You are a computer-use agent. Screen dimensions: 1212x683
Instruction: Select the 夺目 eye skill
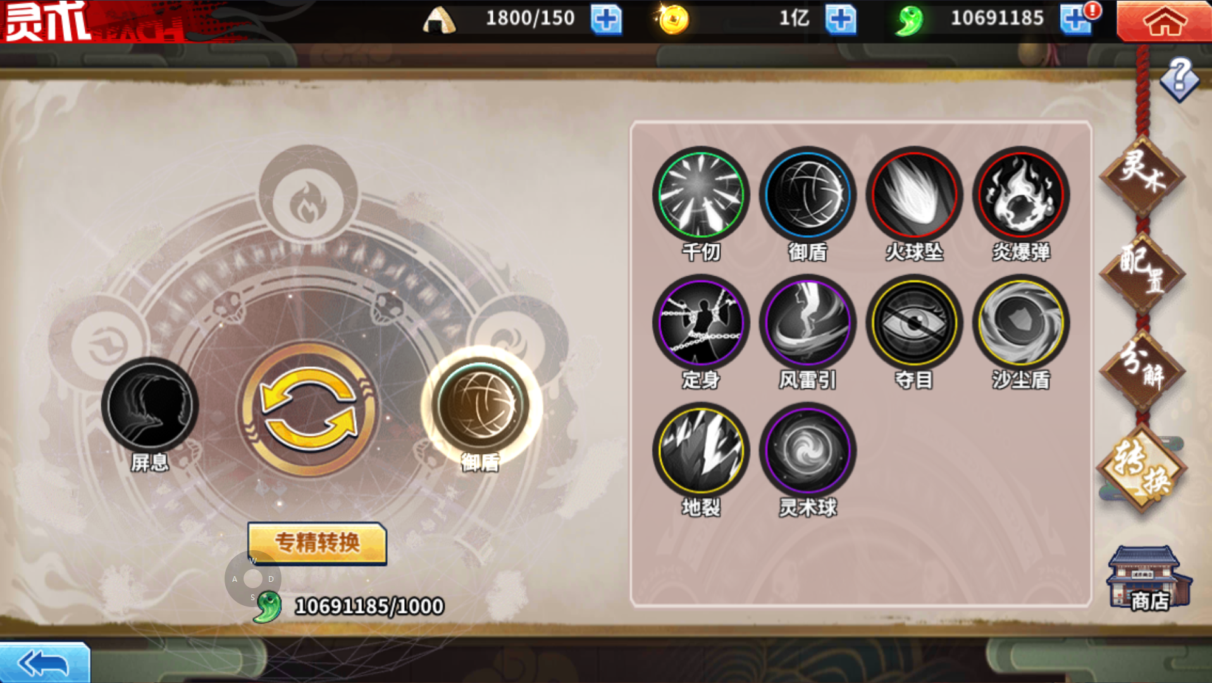point(914,323)
